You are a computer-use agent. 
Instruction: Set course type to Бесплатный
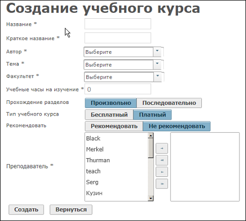(x=109, y=115)
